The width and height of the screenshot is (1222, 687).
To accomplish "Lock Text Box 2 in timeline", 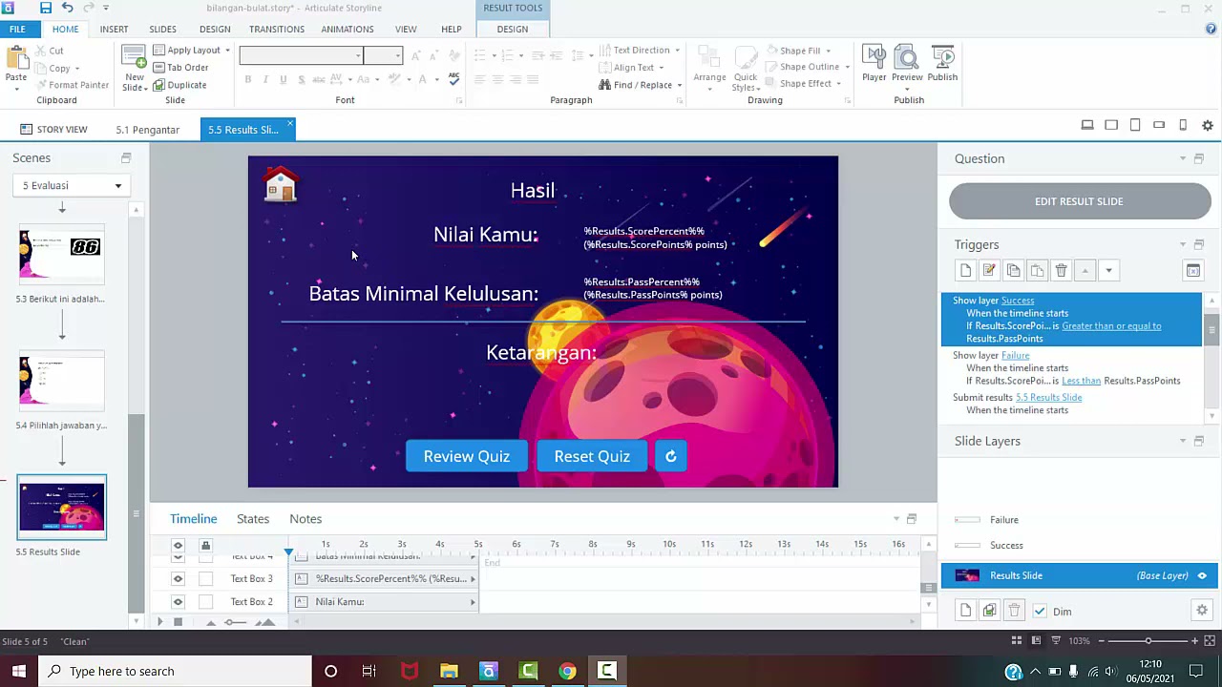I will click(205, 601).
